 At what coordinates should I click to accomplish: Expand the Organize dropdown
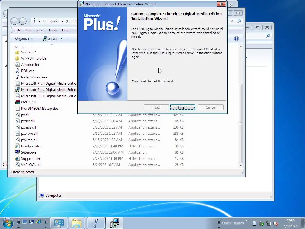pyautogui.click(x=24, y=38)
